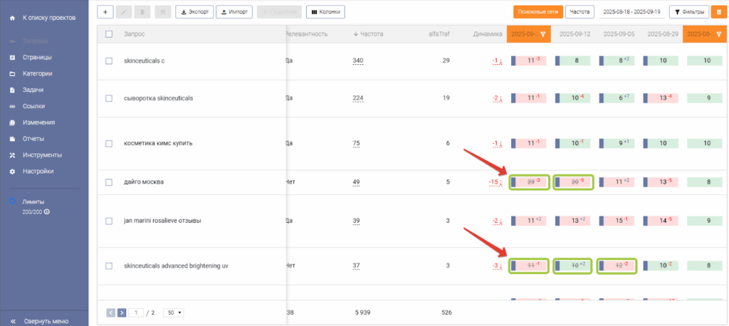Image resolution: width=729 pixels, height=326 pixels.
Task: Open Отчеты in the sidebar menu
Action: tap(33, 139)
